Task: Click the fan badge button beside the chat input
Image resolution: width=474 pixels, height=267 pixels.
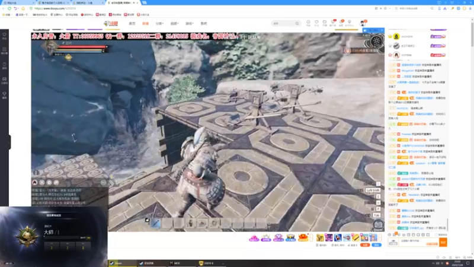Action: tap(393, 242)
